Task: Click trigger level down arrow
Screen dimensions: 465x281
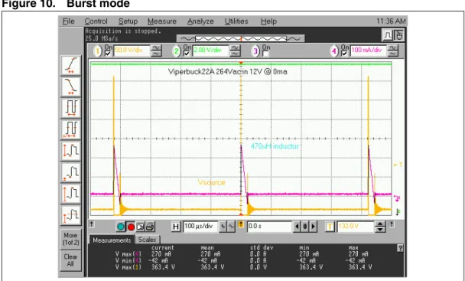Action: coord(380,230)
